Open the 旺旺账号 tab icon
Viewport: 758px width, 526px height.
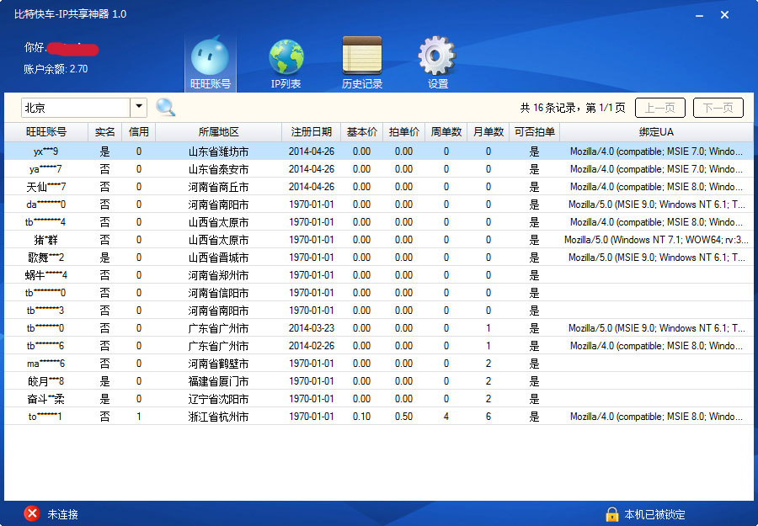[x=210, y=58]
